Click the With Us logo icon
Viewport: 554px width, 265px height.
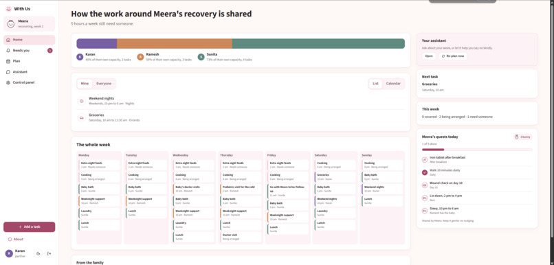(x=8, y=9)
